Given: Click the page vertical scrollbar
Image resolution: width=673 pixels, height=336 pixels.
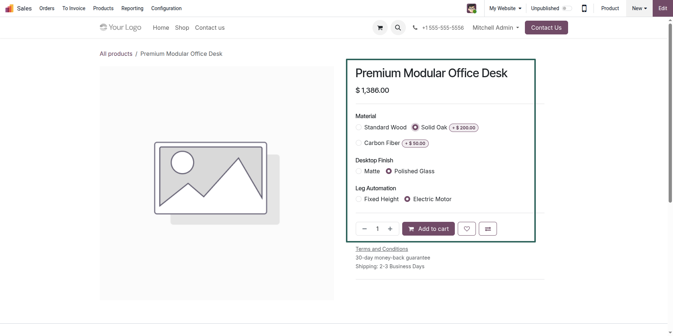Looking at the screenshot, I should click(x=670, y=113).
